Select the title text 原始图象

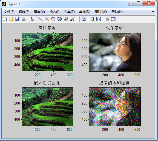tap(47, 28)
